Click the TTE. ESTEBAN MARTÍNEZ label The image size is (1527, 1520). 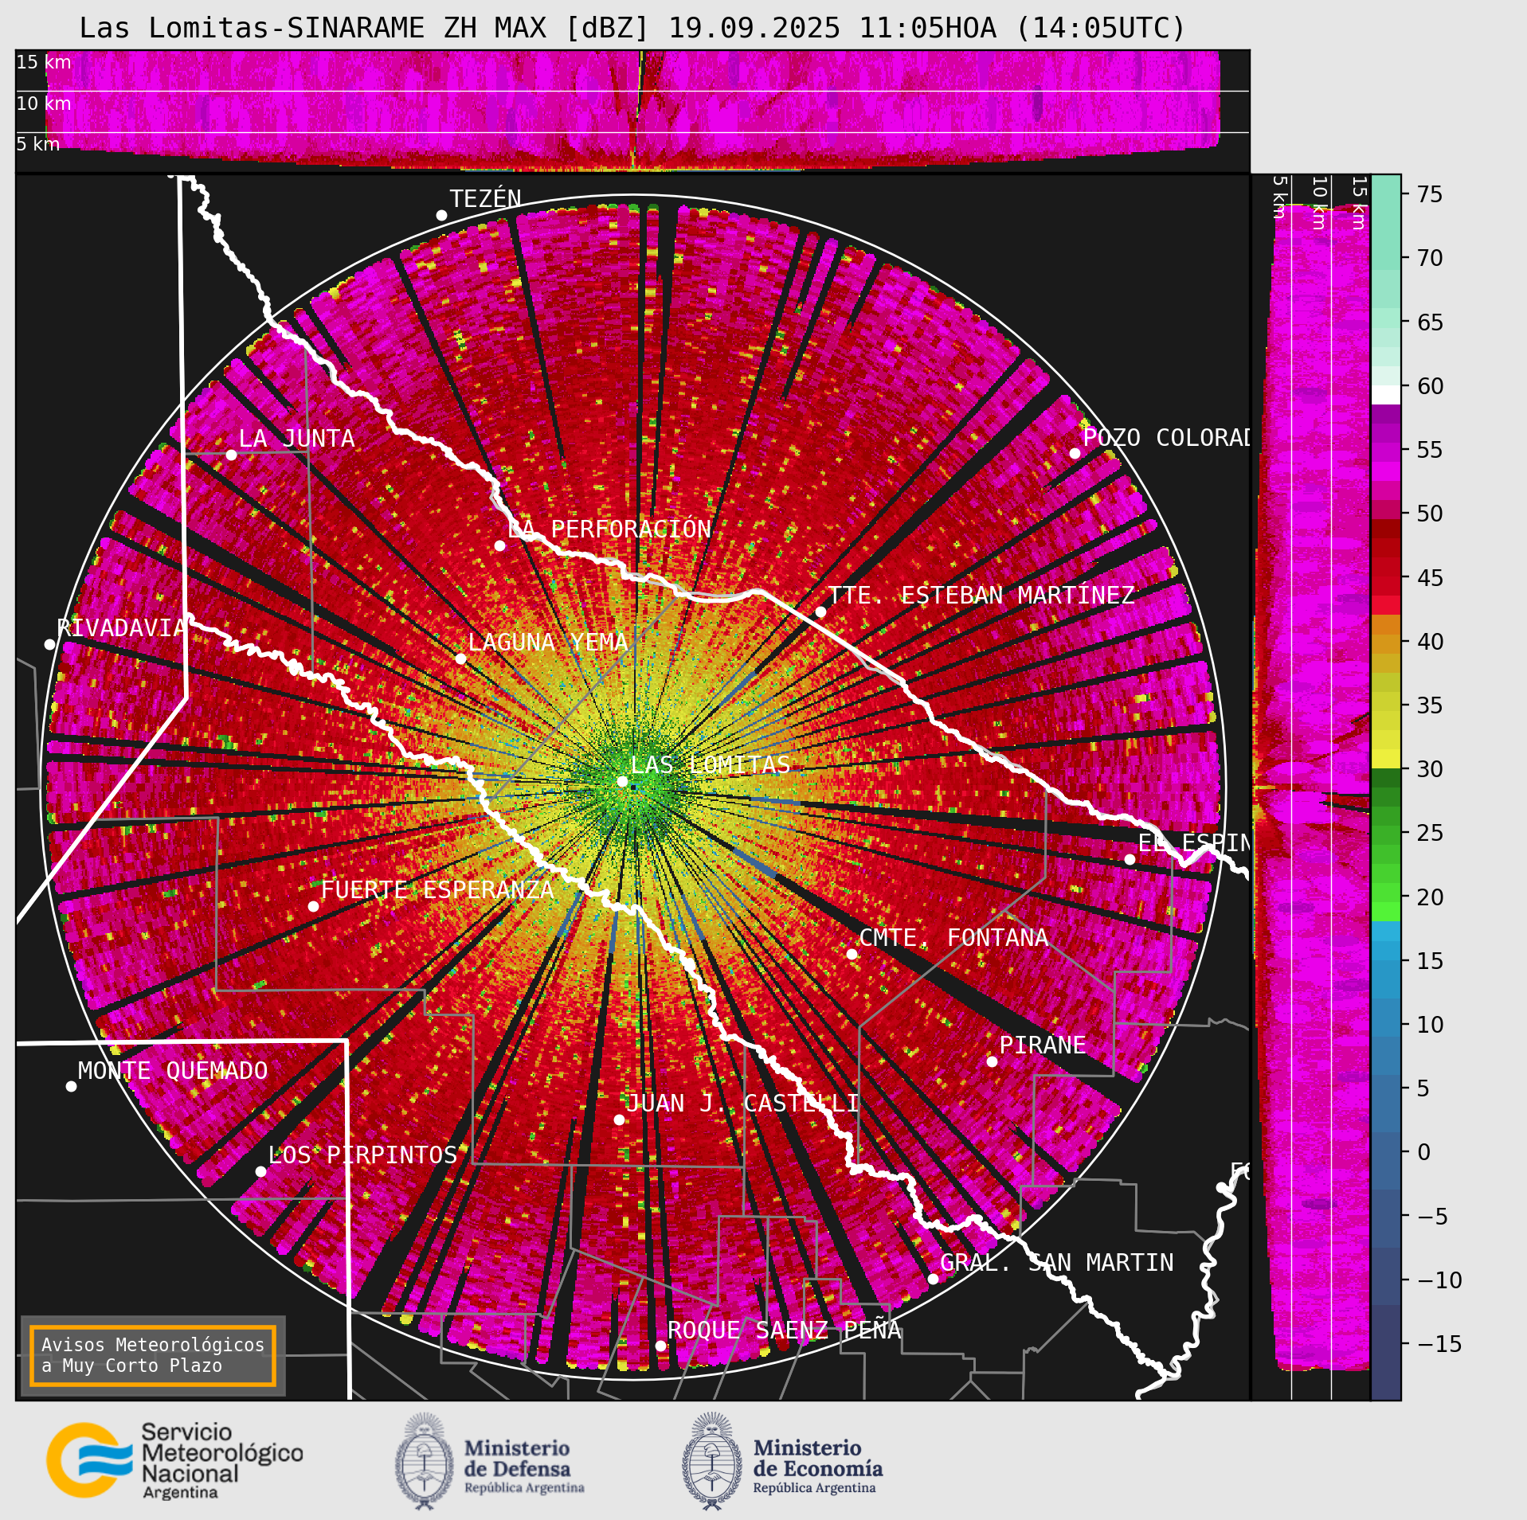[x=981, y=595]
